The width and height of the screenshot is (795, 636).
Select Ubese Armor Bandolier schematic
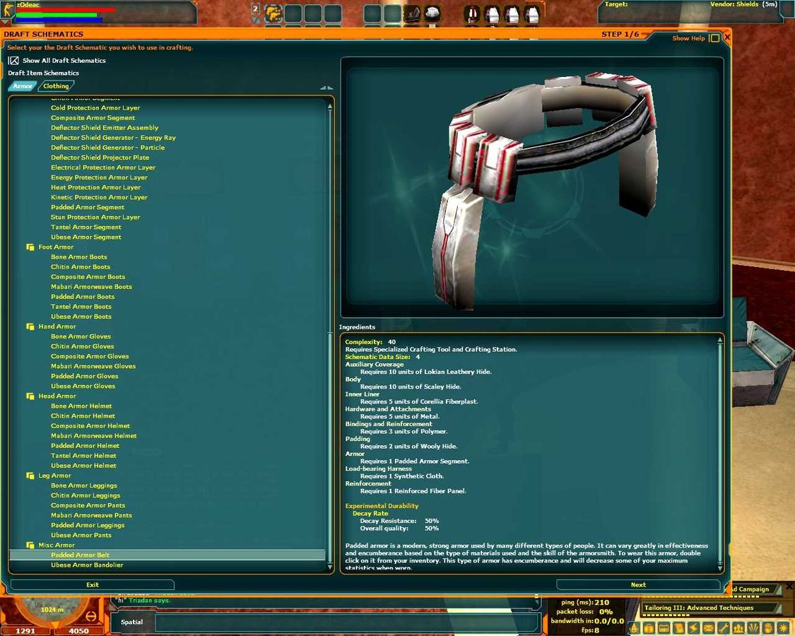(87, 565)
